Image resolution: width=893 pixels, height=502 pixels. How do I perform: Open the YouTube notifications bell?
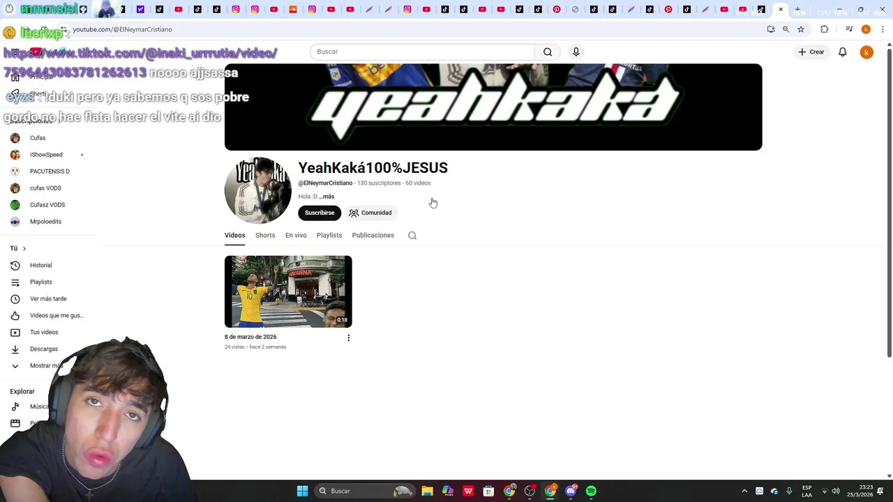842,52
